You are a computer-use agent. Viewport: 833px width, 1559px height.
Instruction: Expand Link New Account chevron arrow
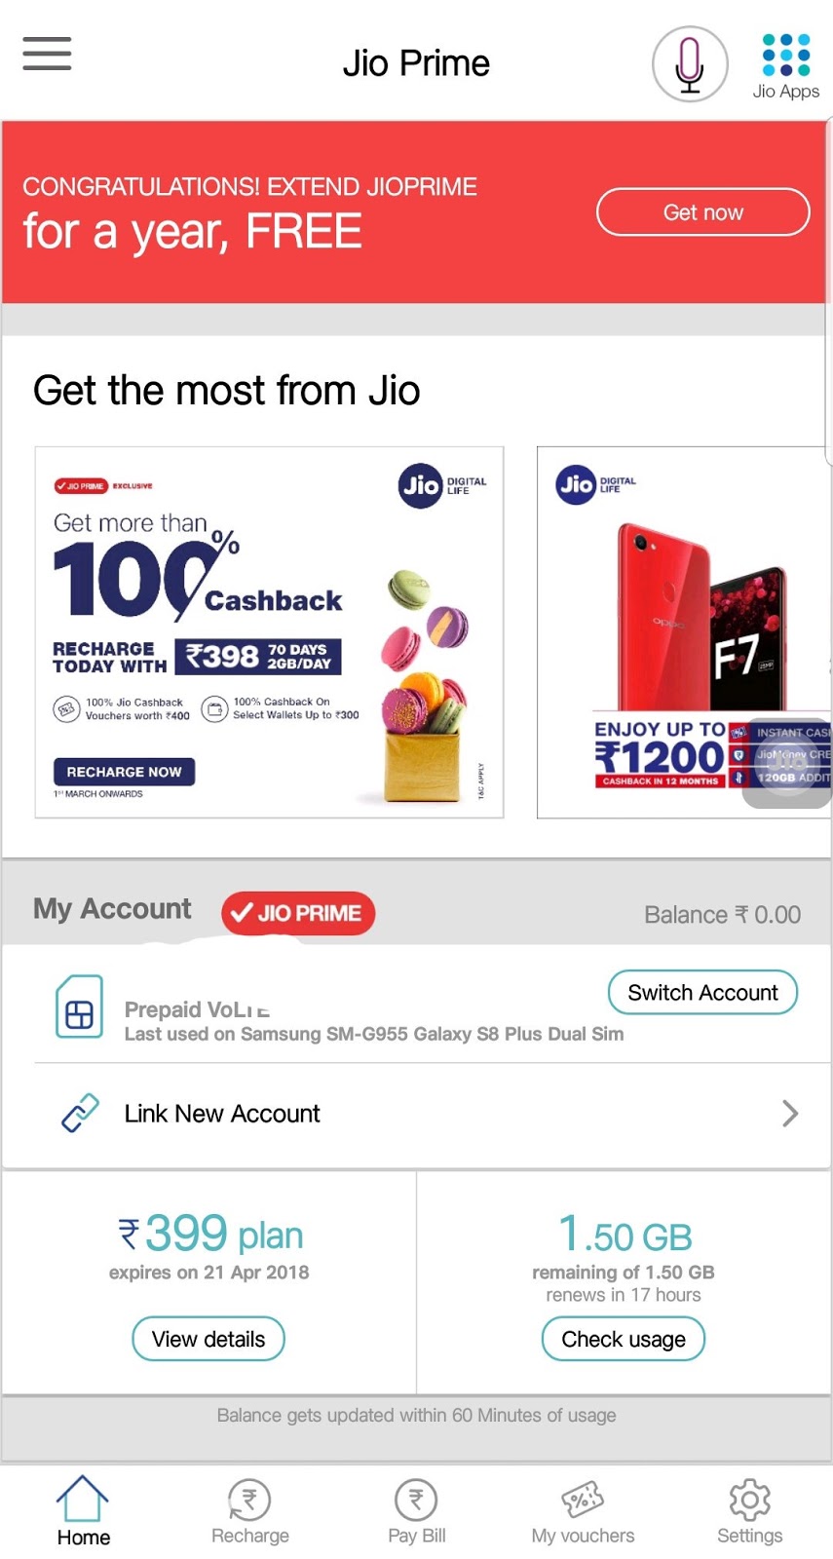point(790,1113)
